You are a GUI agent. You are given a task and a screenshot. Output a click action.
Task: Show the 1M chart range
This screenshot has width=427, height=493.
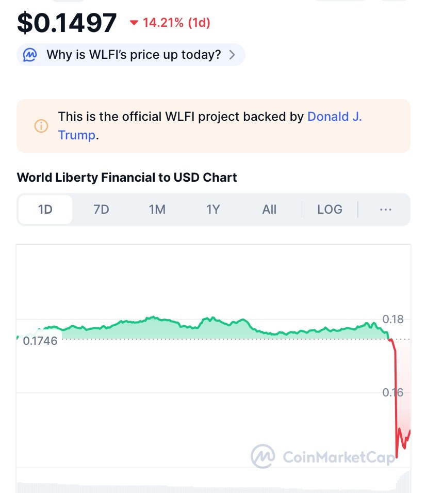(x=157, y=210)
